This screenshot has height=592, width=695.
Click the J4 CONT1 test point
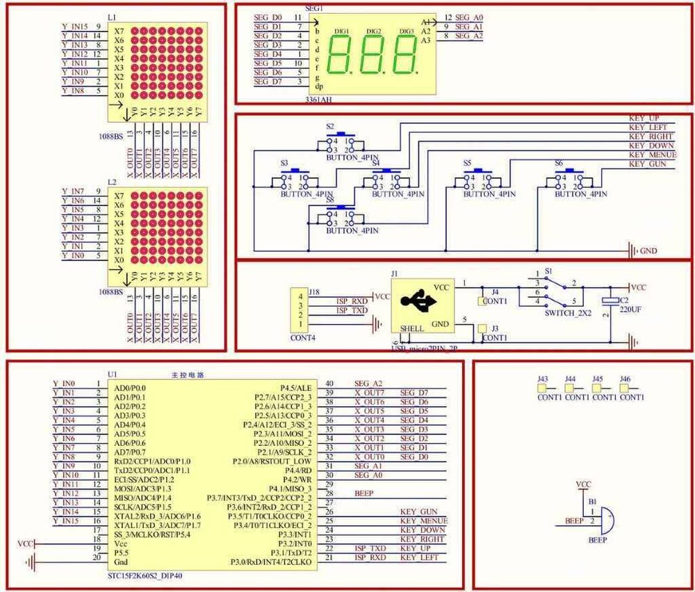[x=482, y=301]
